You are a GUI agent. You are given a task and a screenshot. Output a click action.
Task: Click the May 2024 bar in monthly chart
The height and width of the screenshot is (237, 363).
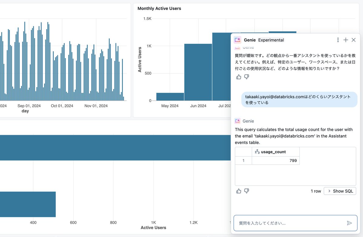click(170, 97)
